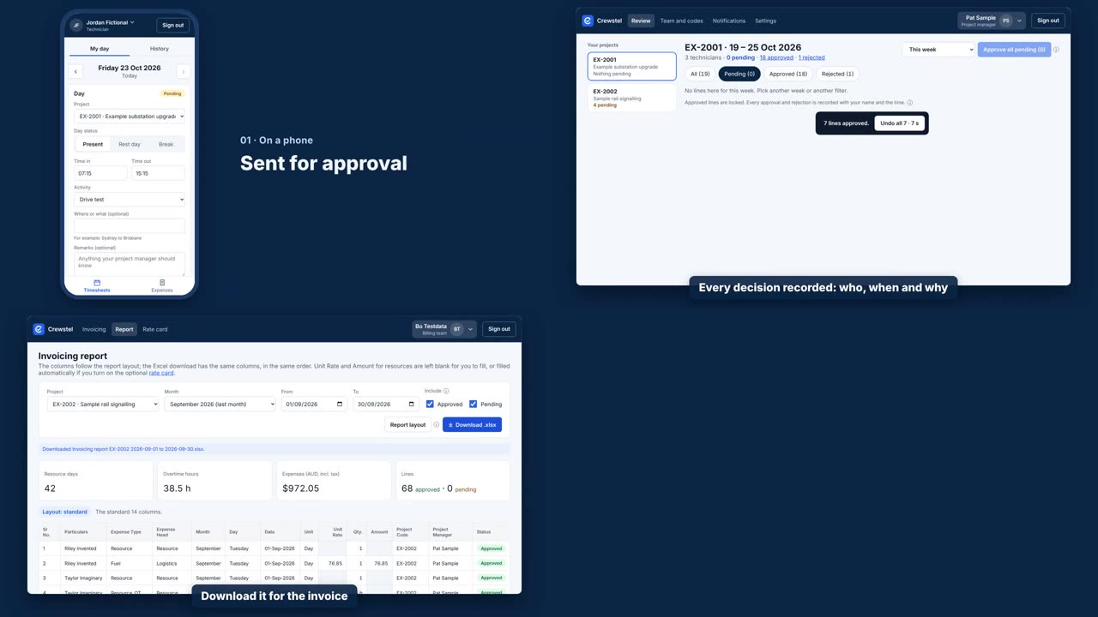Click the info icon beside Report layout
1098x617 pixels.
tap(436, 424)
